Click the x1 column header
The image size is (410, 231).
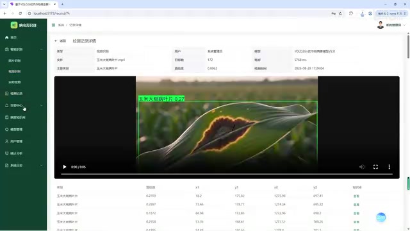point(197,187)
